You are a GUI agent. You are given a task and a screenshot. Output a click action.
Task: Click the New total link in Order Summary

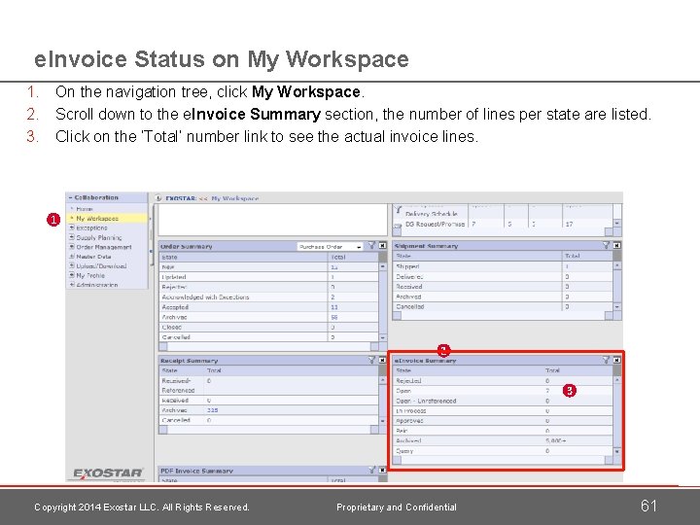pyautogui.click(x=333, y=267)
